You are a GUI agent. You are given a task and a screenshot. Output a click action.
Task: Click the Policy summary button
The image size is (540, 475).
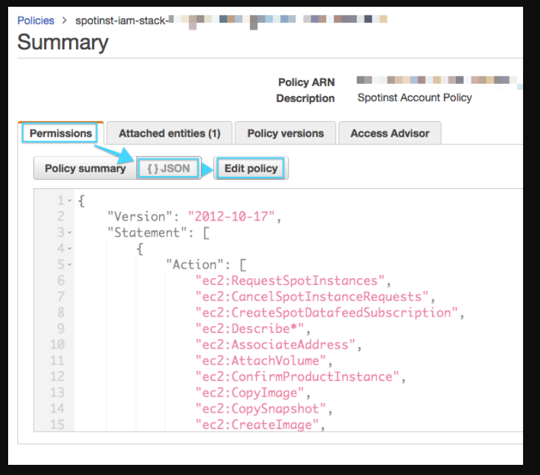coord(85,168)
